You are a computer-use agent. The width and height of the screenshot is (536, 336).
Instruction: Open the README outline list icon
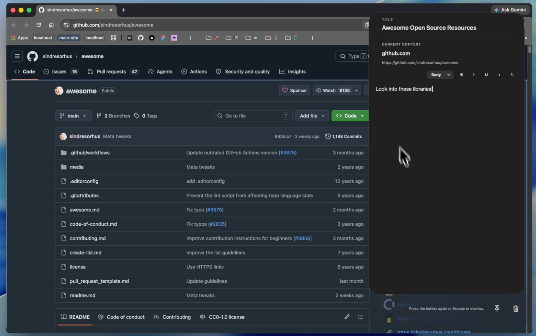coord(360,317)
